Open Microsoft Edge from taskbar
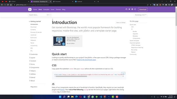Viewport: 177px width, 99px height. [76, 97]
